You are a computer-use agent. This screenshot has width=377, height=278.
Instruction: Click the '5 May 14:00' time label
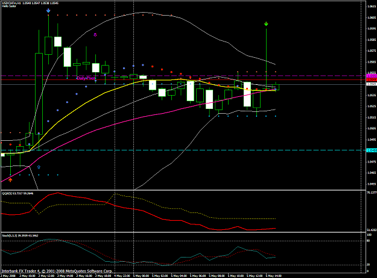pyautogui.click(x=274, y=276)
